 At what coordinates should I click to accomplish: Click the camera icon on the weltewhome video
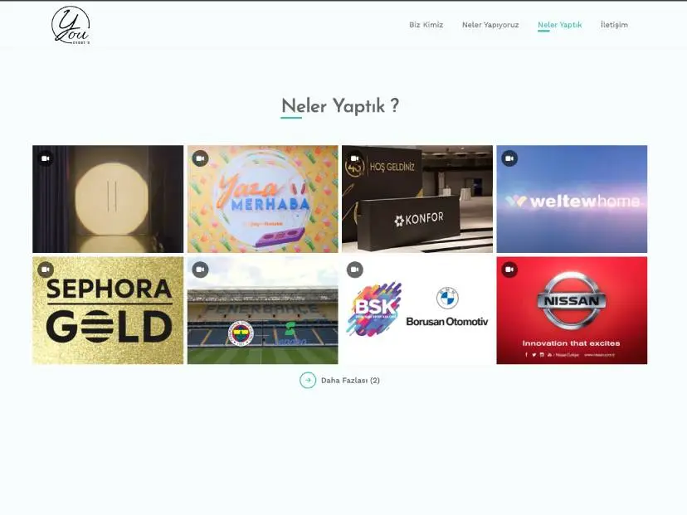tap(509, 158)
